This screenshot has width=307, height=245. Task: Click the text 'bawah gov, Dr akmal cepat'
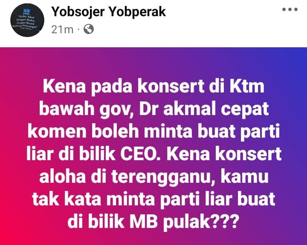(154, 110)
